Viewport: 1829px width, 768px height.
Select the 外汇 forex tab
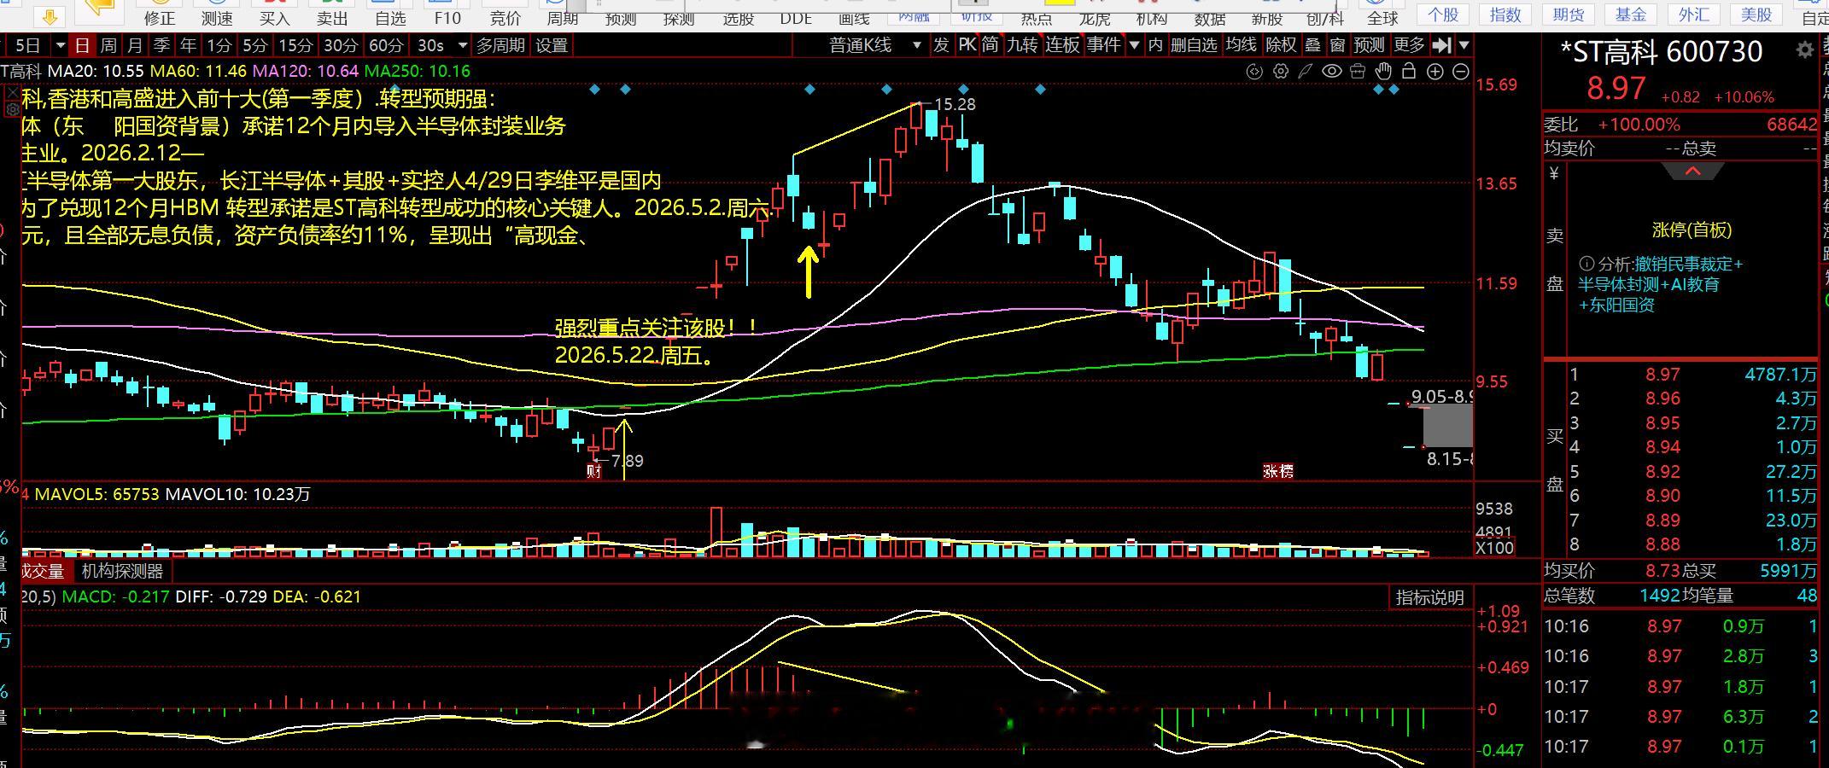(x=1694, y=15)
